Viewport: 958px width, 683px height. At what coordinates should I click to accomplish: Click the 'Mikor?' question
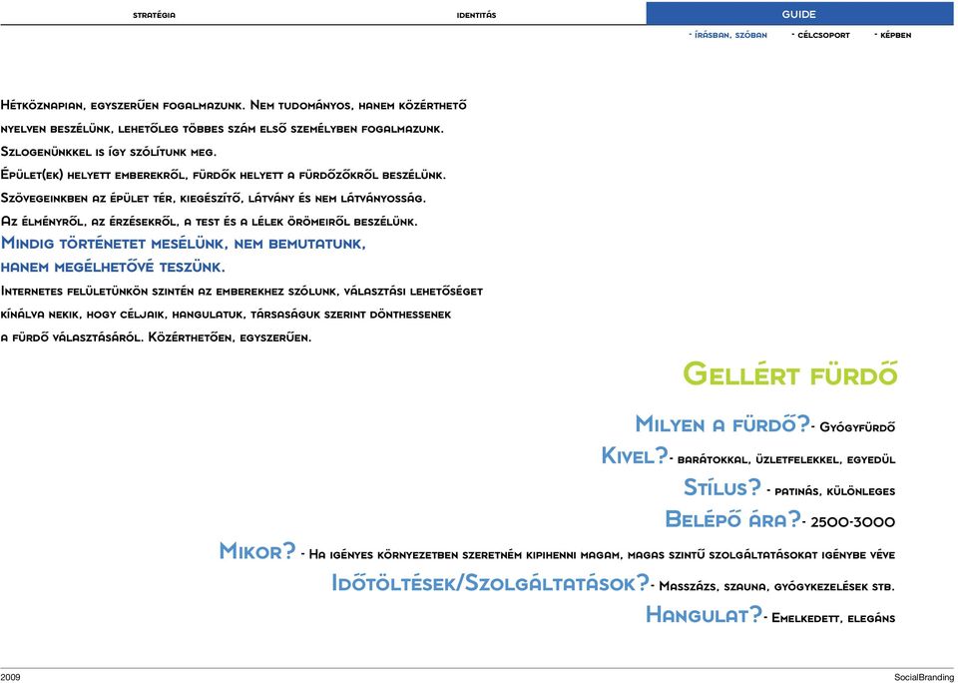pyautogui.click(x=257, y=551)
